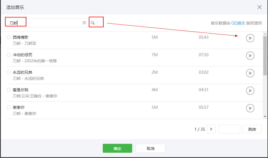The width and height of the screenshot is (268, 158).
Task: Close the 添加音乐 dialog
Action: 259,7
